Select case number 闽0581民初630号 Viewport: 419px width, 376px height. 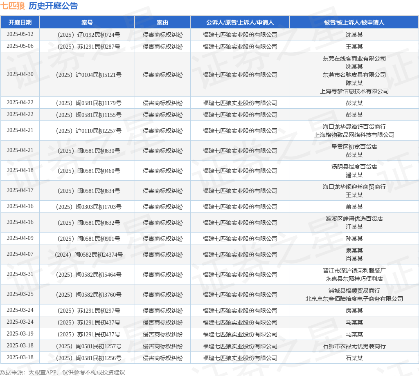[x=89, y=151]
